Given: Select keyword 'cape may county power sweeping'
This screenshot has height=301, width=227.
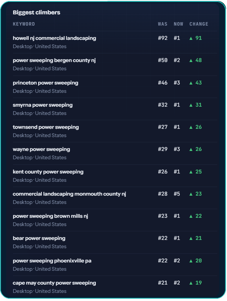Looking at the screenshot, I should tap(55, 283).
